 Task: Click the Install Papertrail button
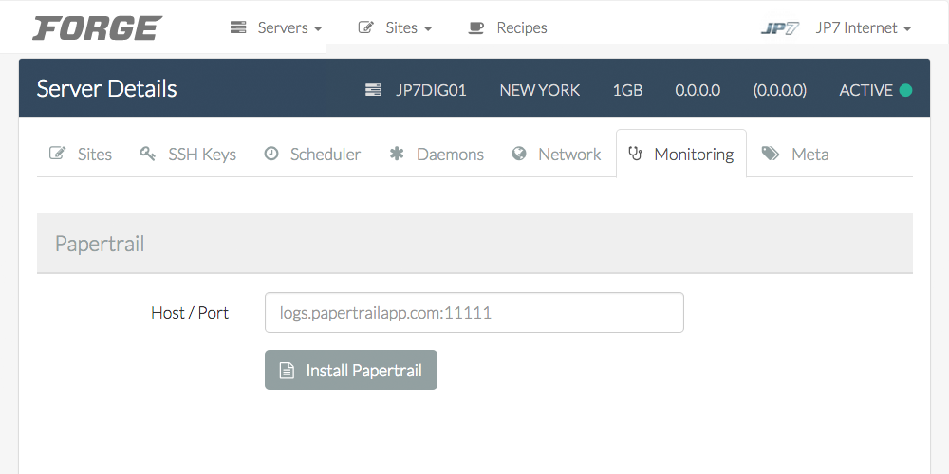(351, 370)
